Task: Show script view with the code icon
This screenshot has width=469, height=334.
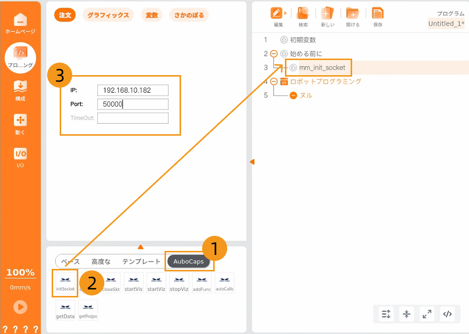Action: coord(447,314)
